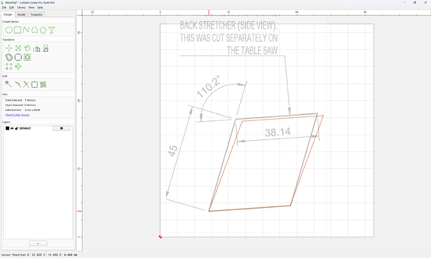The height and width of the screenshot is (258, 431).
Task: Click the DEFAULT layer black color swatch
Action: coord(7,128)
